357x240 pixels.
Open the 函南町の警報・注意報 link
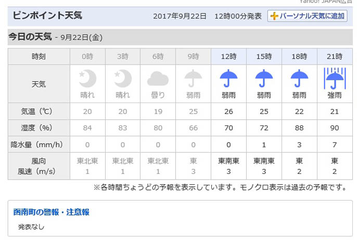[51, 212]
